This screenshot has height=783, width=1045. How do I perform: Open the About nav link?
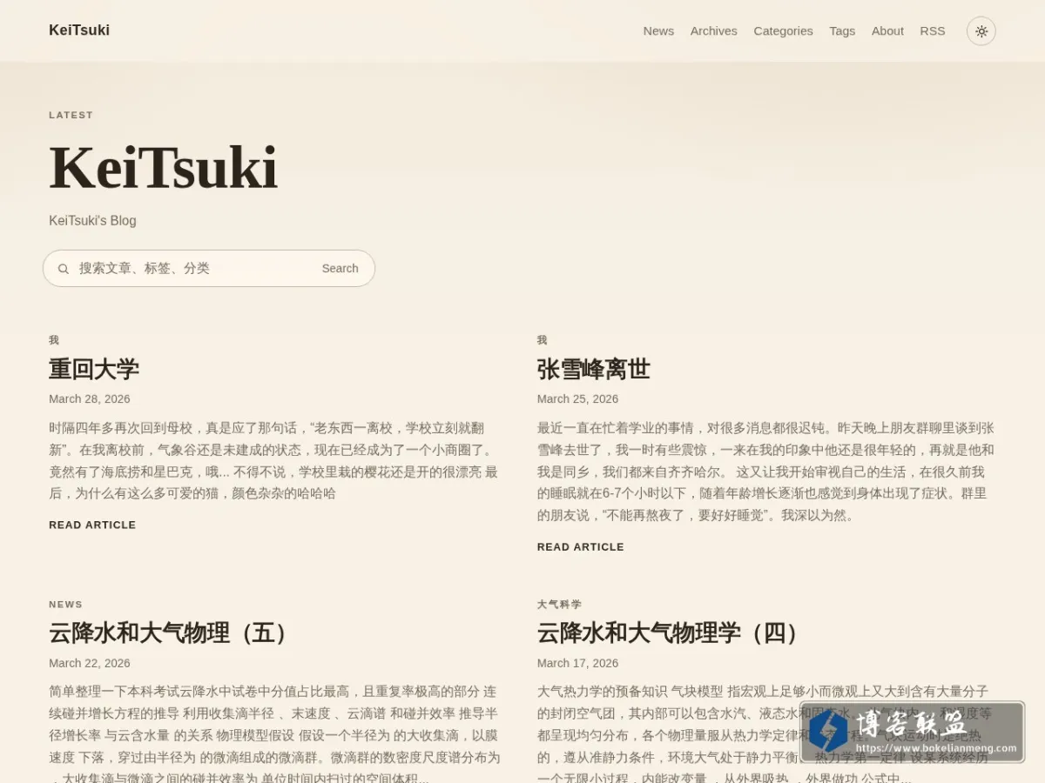887,31
